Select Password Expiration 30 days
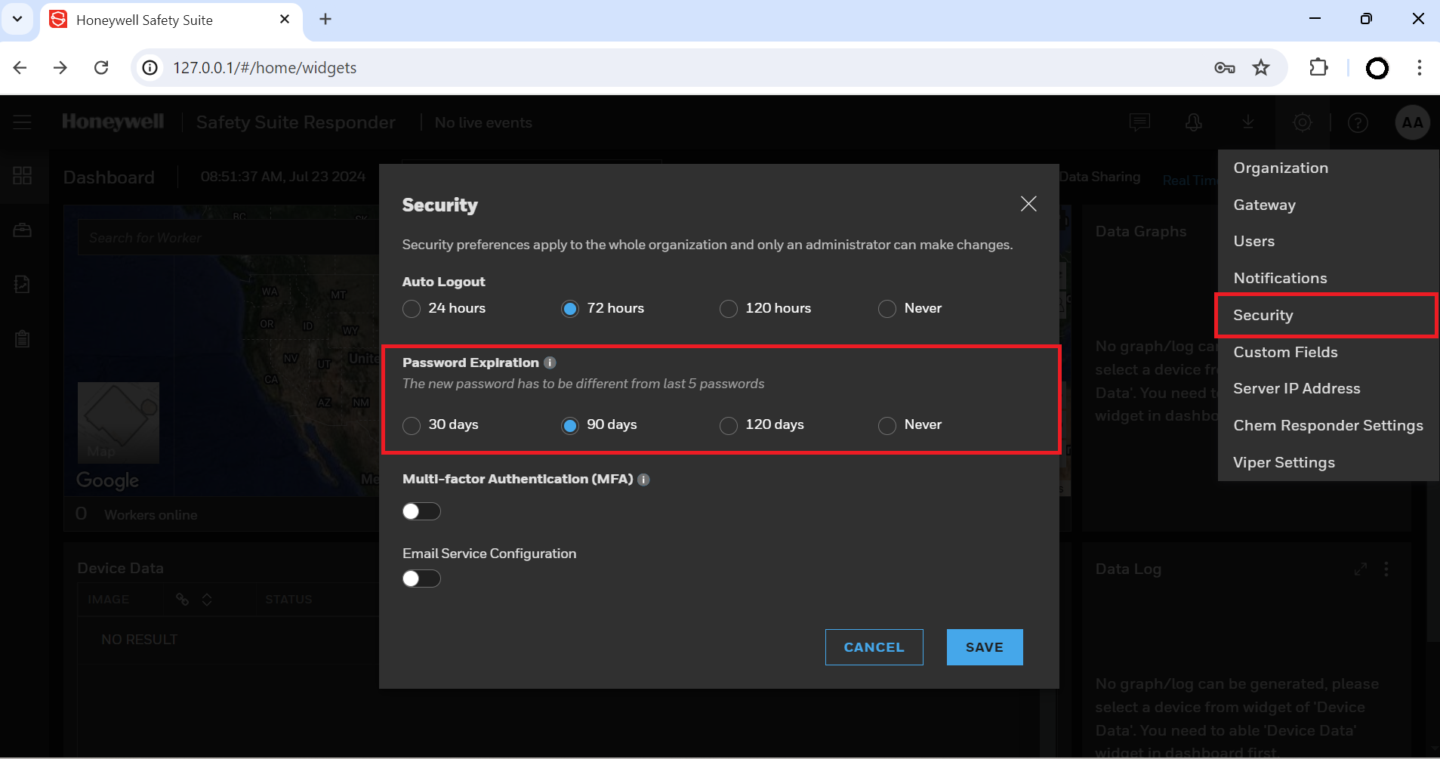Image resolution: width=1440 pixels, height=759 pixels. coord(412,426)
